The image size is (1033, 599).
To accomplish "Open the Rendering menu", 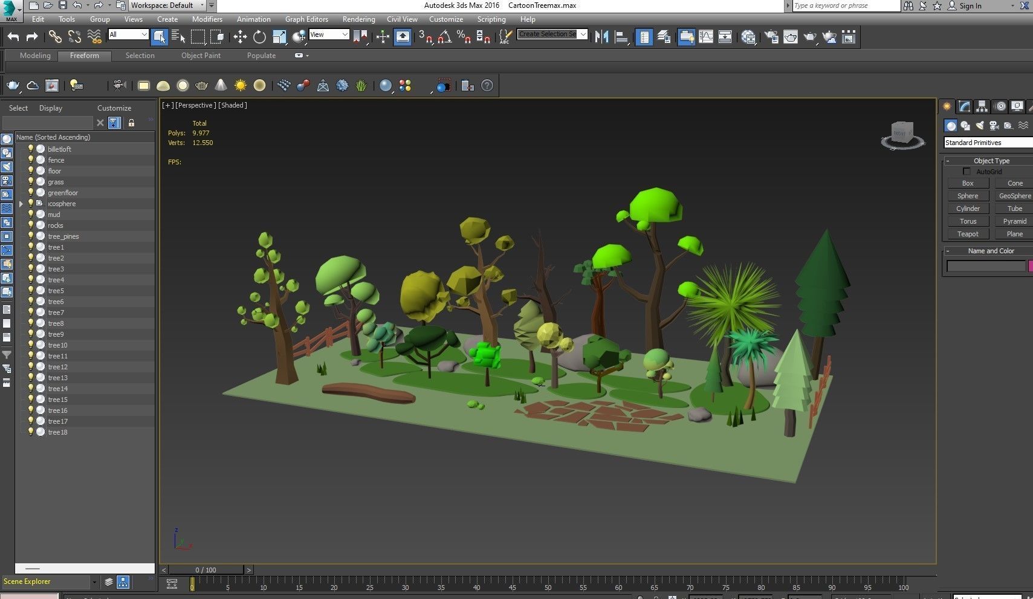I will 358,19.
